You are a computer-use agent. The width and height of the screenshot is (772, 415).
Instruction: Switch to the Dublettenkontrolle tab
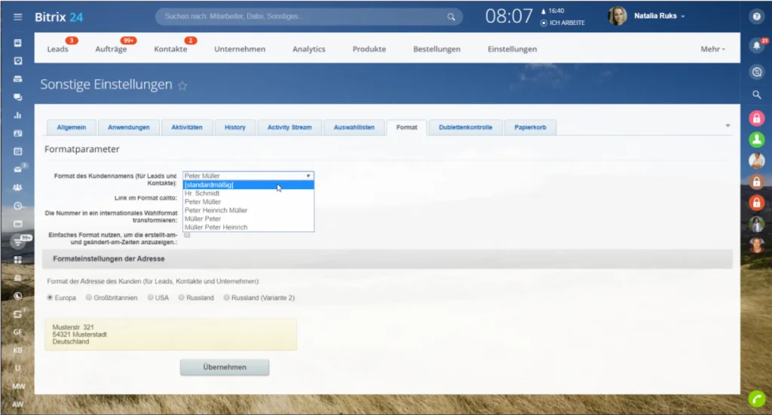[x=465, y=127]
